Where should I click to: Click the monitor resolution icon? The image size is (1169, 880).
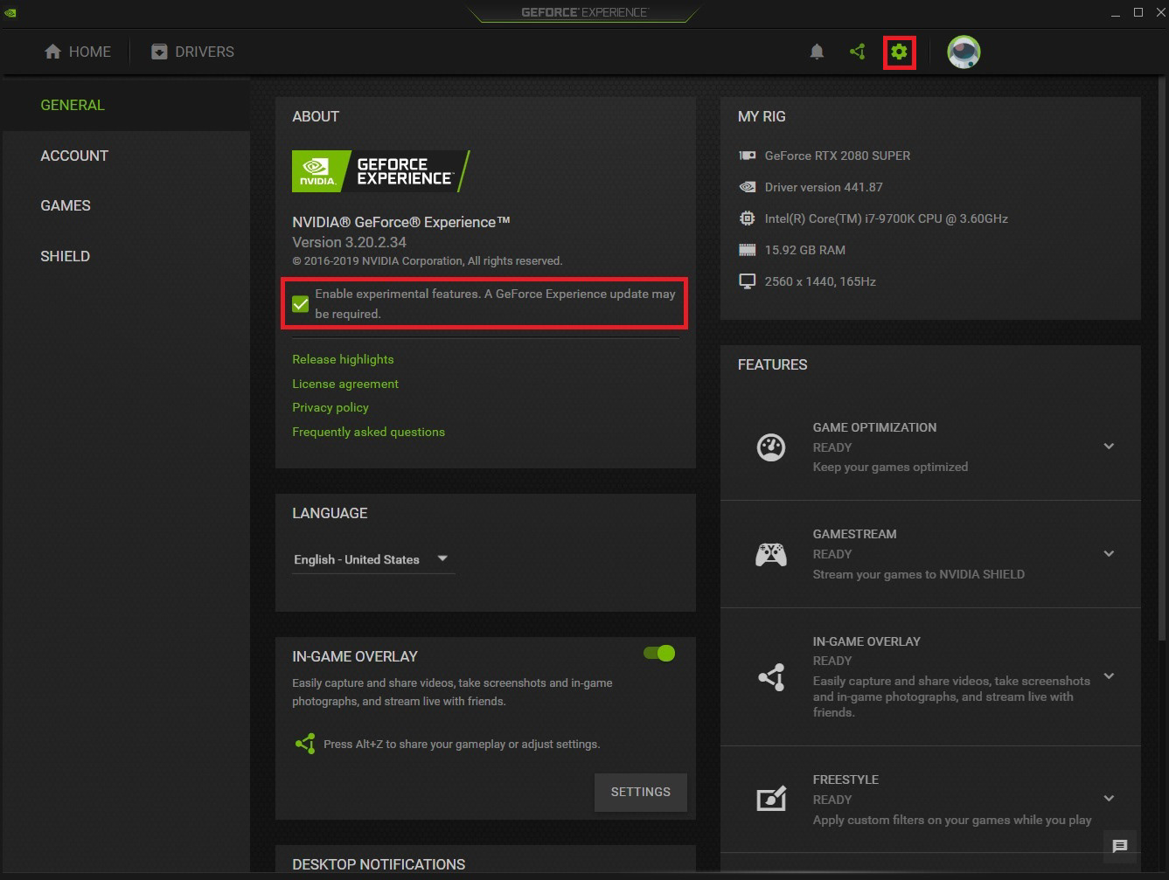748,281
